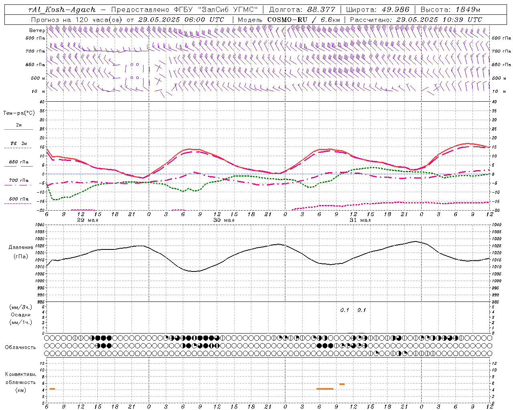
Task: Click the '700 гПа' entry in temperature legend
Action: [19, 180]
